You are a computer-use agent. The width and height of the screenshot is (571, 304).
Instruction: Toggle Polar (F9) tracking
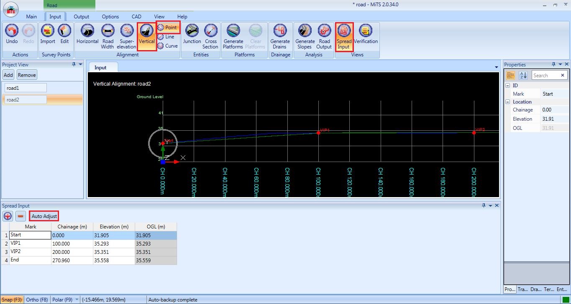(x=62, y=300)
